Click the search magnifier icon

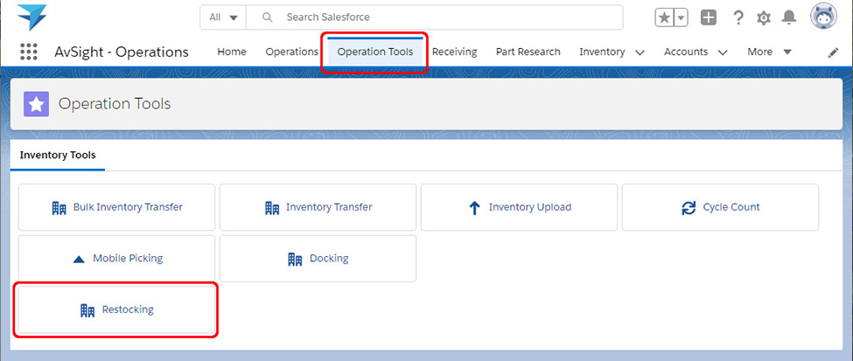coord(267,17)
